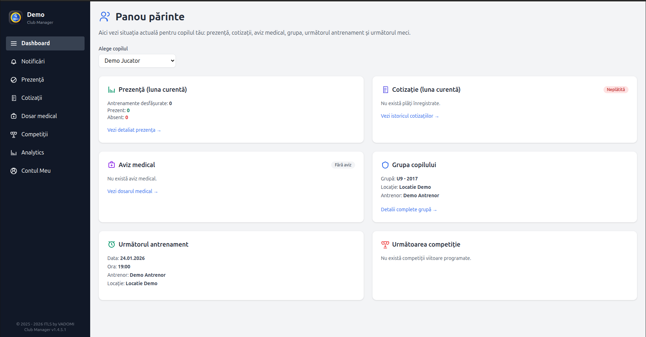Click the bell icon beside Notificări
This screenshot has width=646, height=337.
click(14, 62)
